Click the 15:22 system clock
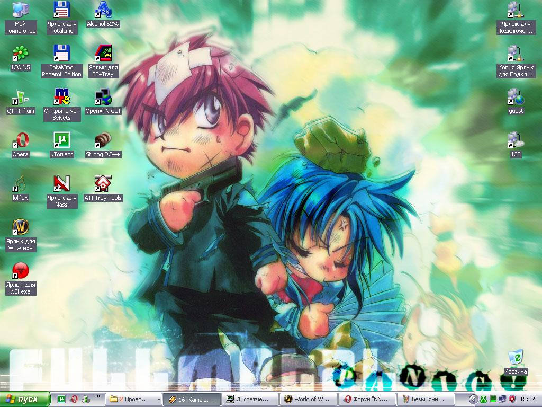This screenshot has height=407, width=542. click(528, 400)
